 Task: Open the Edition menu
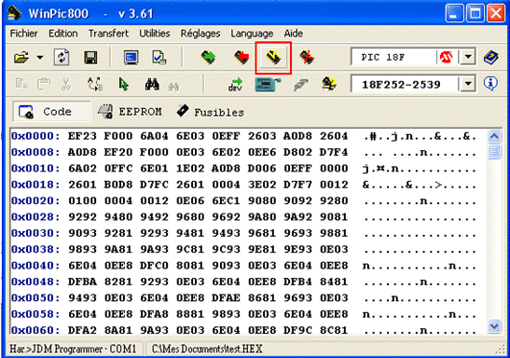tap(63, 34)
